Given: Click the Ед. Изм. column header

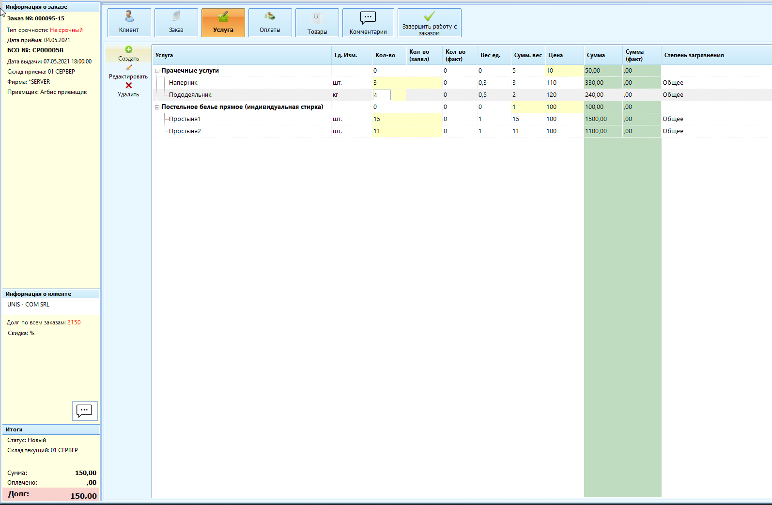Looking at the screenshot, I should click(352, 55).
